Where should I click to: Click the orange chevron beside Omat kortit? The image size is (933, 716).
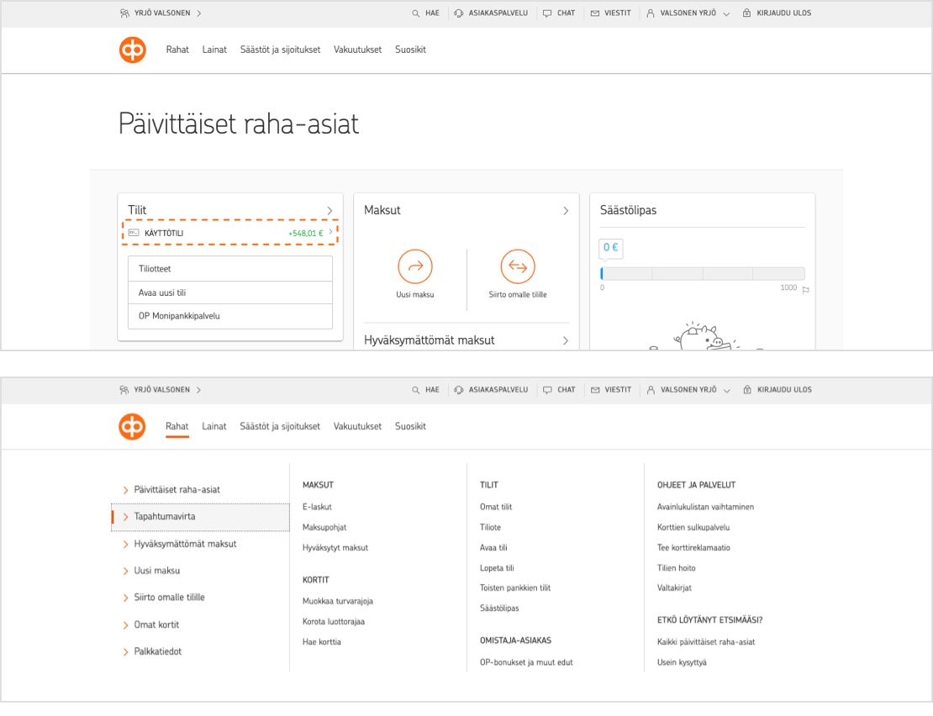coord(125,625)
